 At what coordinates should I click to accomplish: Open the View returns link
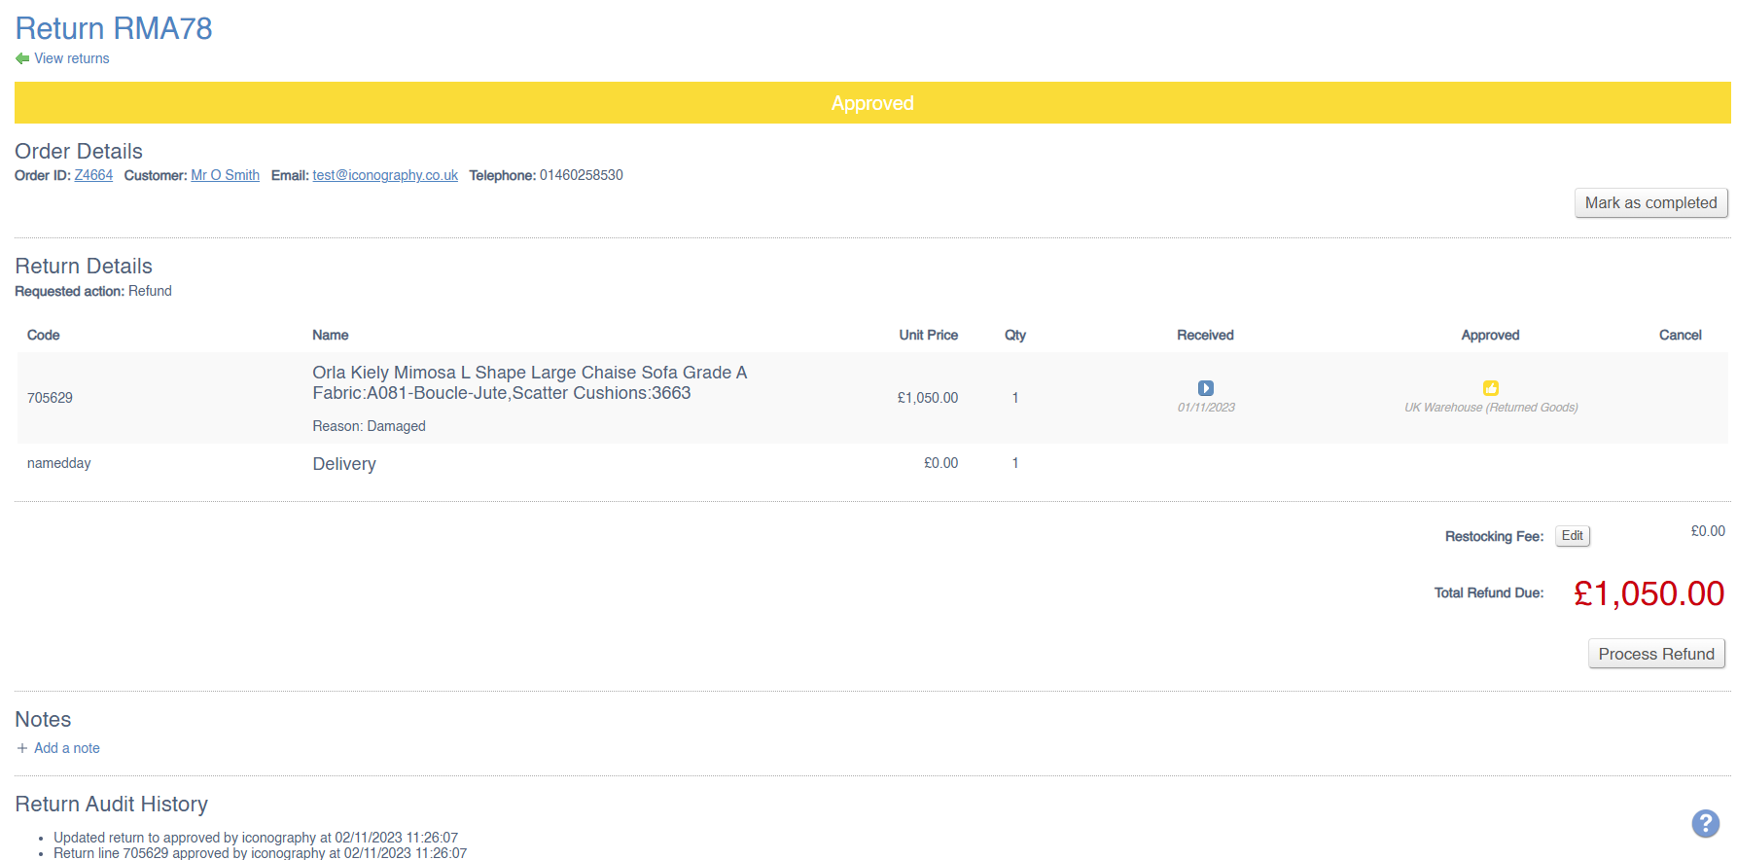(x=71, y=59)
